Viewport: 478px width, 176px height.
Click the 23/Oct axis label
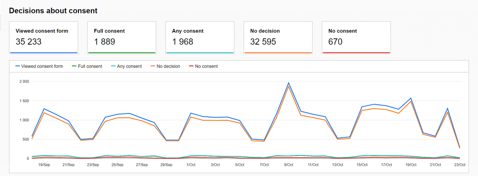[x=459, y=165]
